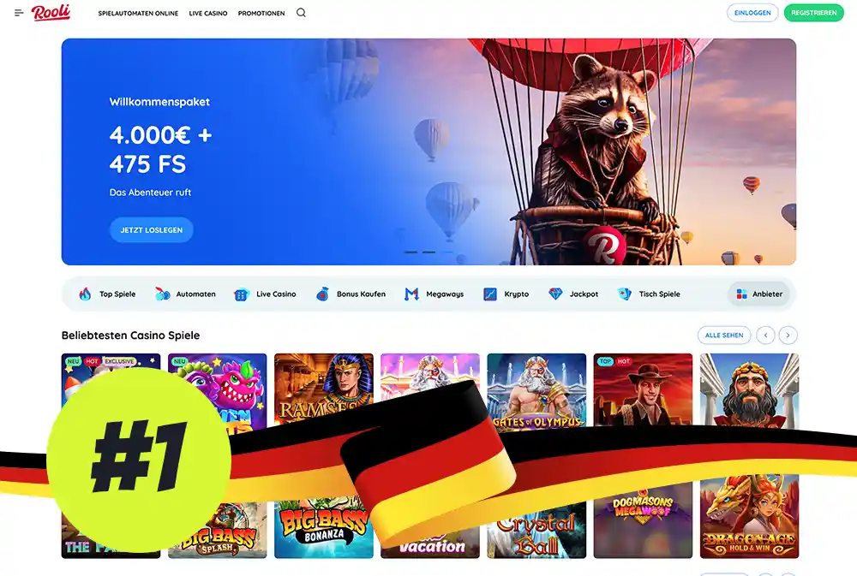Open Spielautomaten Online menu item
This screenshot has width=857, height=576.
pos(138,13)
